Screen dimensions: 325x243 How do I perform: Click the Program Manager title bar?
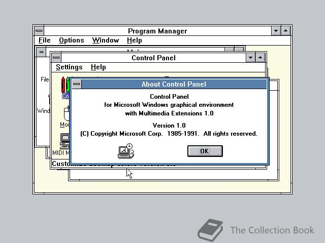157,31
